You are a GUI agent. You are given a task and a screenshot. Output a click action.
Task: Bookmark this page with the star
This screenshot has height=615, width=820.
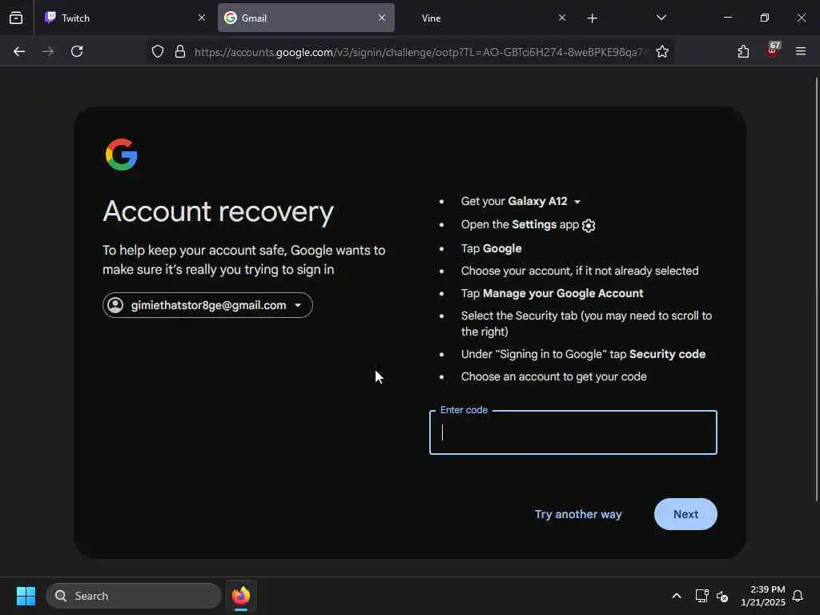pos(662,51)
